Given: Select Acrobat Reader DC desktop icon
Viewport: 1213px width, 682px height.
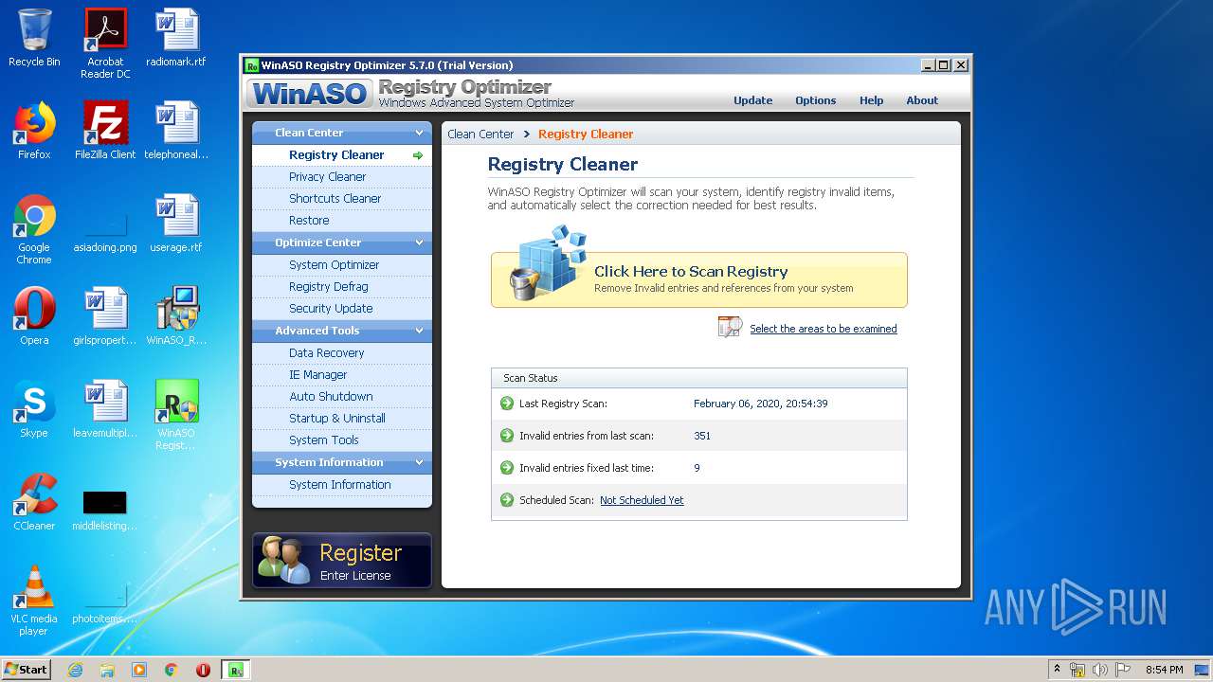Looking at the screenshot, I should pos(105,44).
